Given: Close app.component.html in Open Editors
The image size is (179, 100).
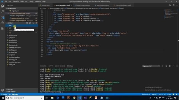Looking at the screenshot, I should point(8,13).
